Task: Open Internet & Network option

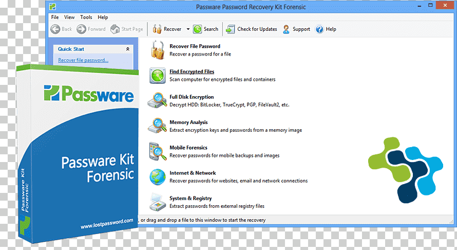Action: 193,173
